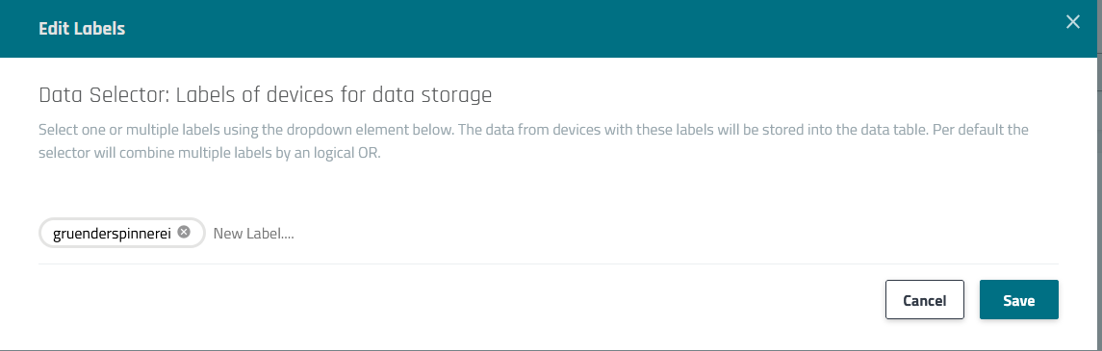Remove the gruenderspinnerei label via its x icon
Screen dimensions: 1102x351
(x=184, y=233)
